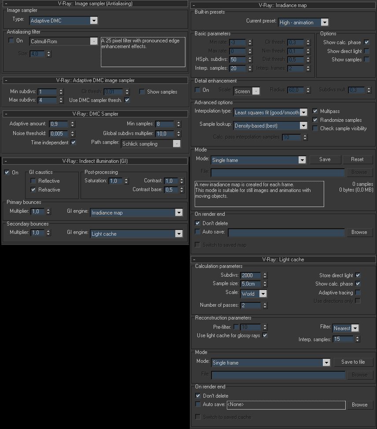Click the Save to file button

tap(353, 362)
